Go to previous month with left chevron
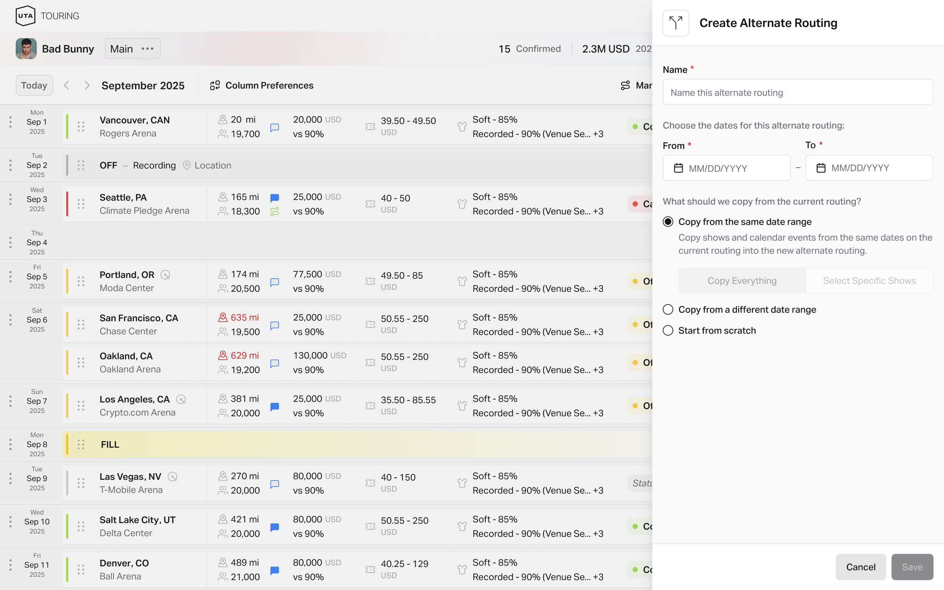The image size is (944, 590). 66,85
